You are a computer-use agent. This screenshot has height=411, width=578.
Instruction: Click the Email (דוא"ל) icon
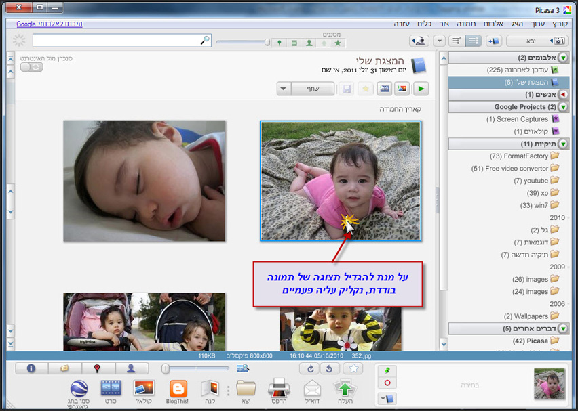(x=312, y=391)
